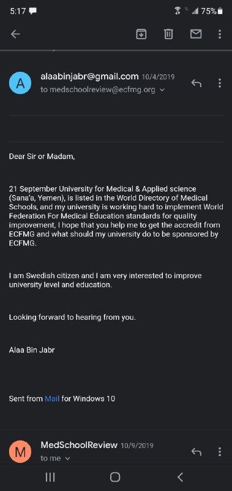Viewport: 232px width, 491px height.
Task: Expand recipient details for medschoolreview@ecfmg.org
Action: click(162, 90)
